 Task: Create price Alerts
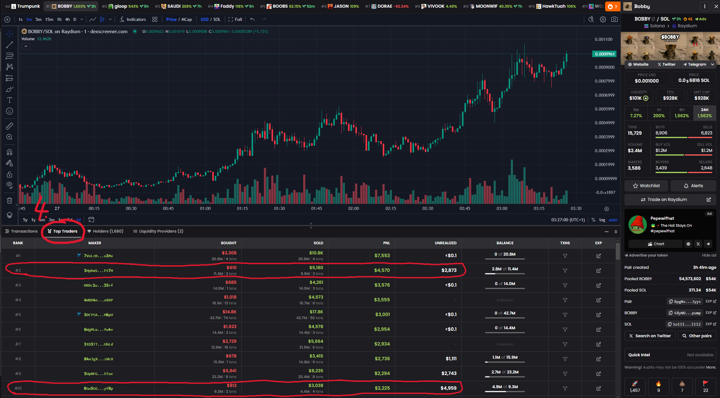[693, 186]
